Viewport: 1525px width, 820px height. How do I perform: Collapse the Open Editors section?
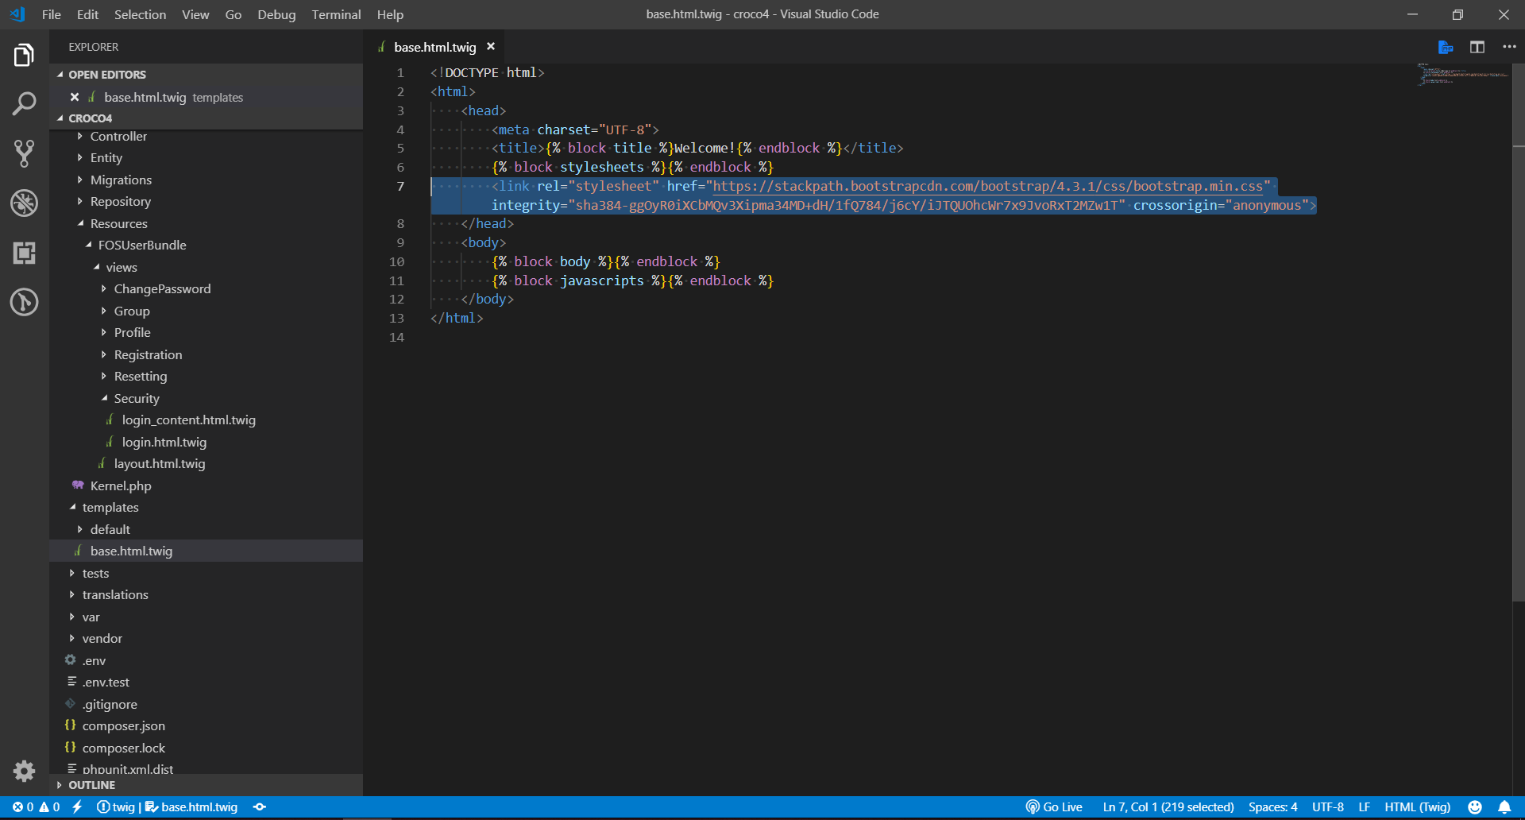(60, 75)
